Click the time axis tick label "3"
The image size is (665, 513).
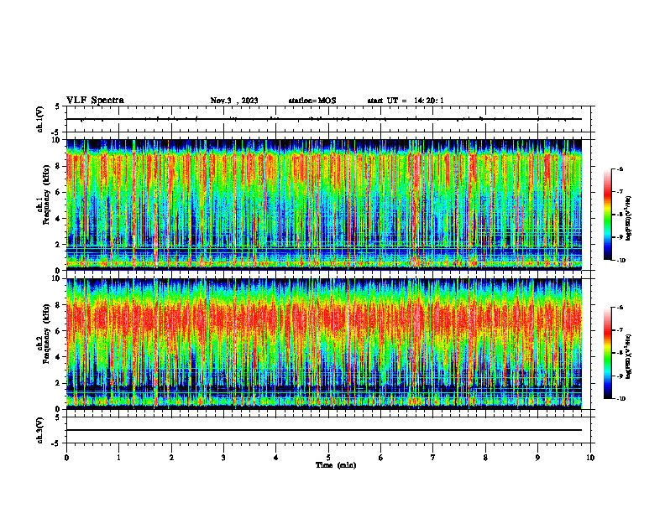(223, 458)
